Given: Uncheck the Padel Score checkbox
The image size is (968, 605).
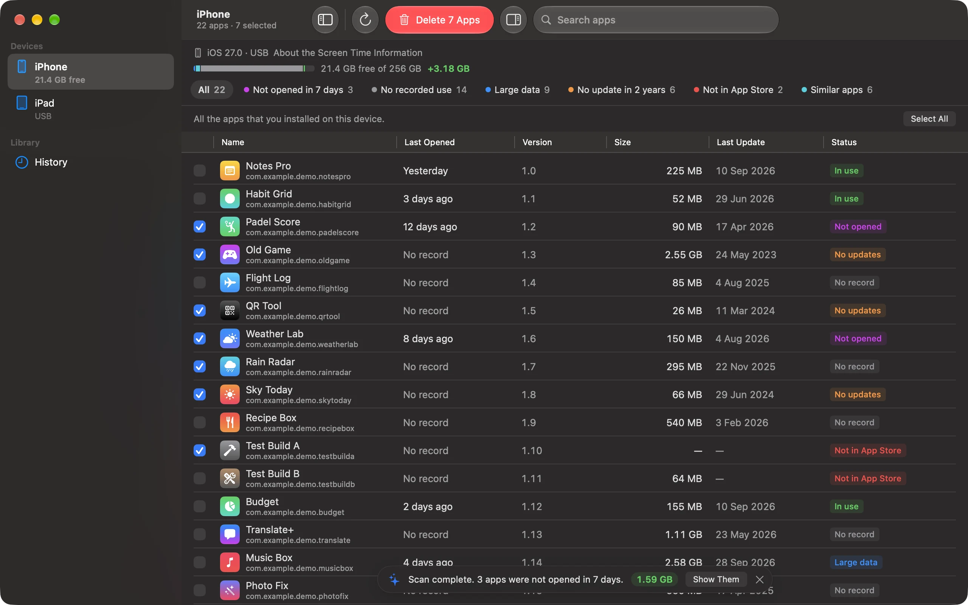Looking at the screenshot, I should [200, 226].
